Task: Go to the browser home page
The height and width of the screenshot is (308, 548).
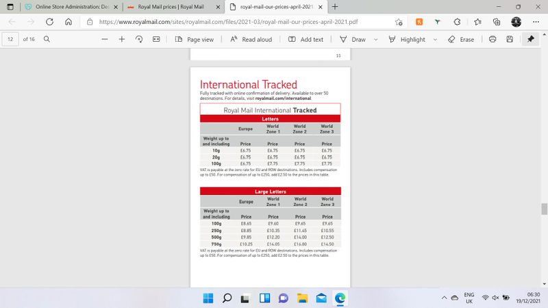Action: point(68,22)
